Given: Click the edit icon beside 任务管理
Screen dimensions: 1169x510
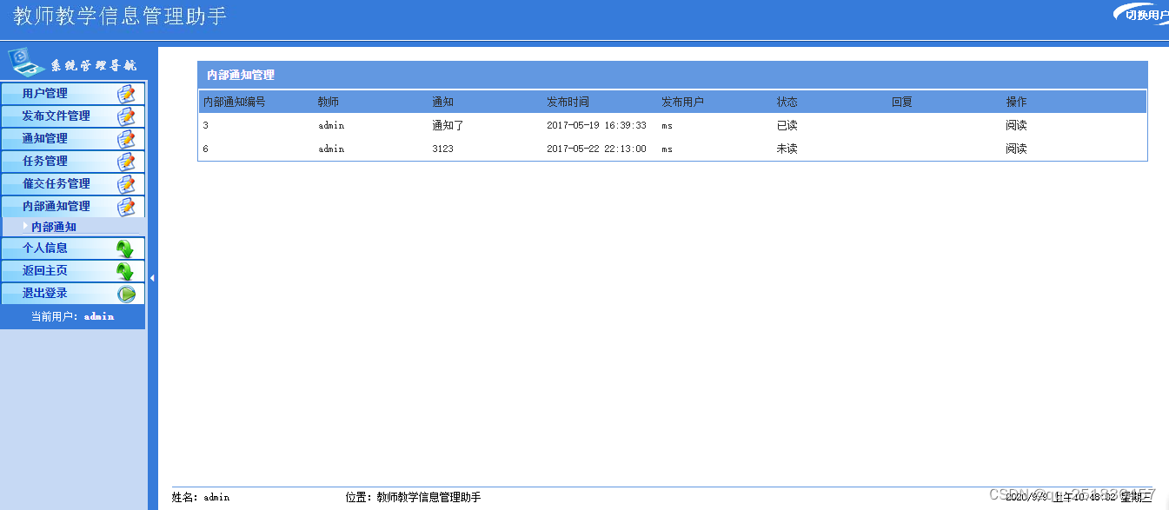Looking at the screenshot, I should [x=127, y=162].
